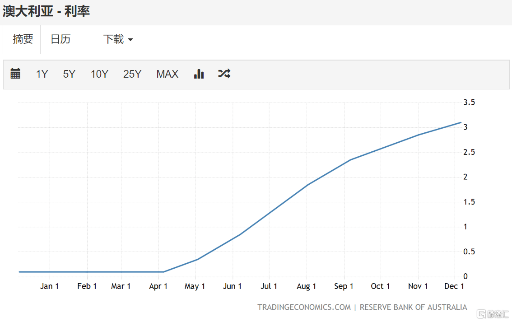
Task: Click the TRADINGECONOMICS.COM source link
Action: pyautogui.click(x=304, y=307)
